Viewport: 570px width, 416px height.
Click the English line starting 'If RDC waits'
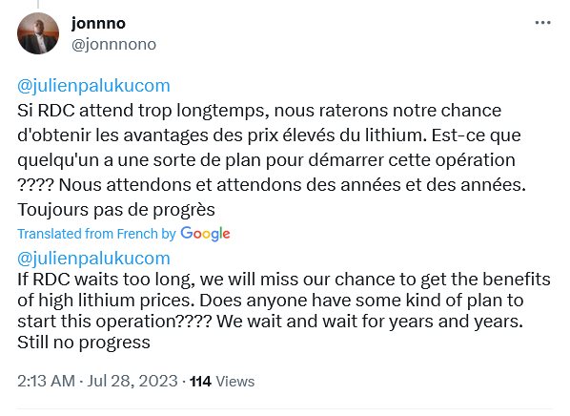(x=284, y=280)
